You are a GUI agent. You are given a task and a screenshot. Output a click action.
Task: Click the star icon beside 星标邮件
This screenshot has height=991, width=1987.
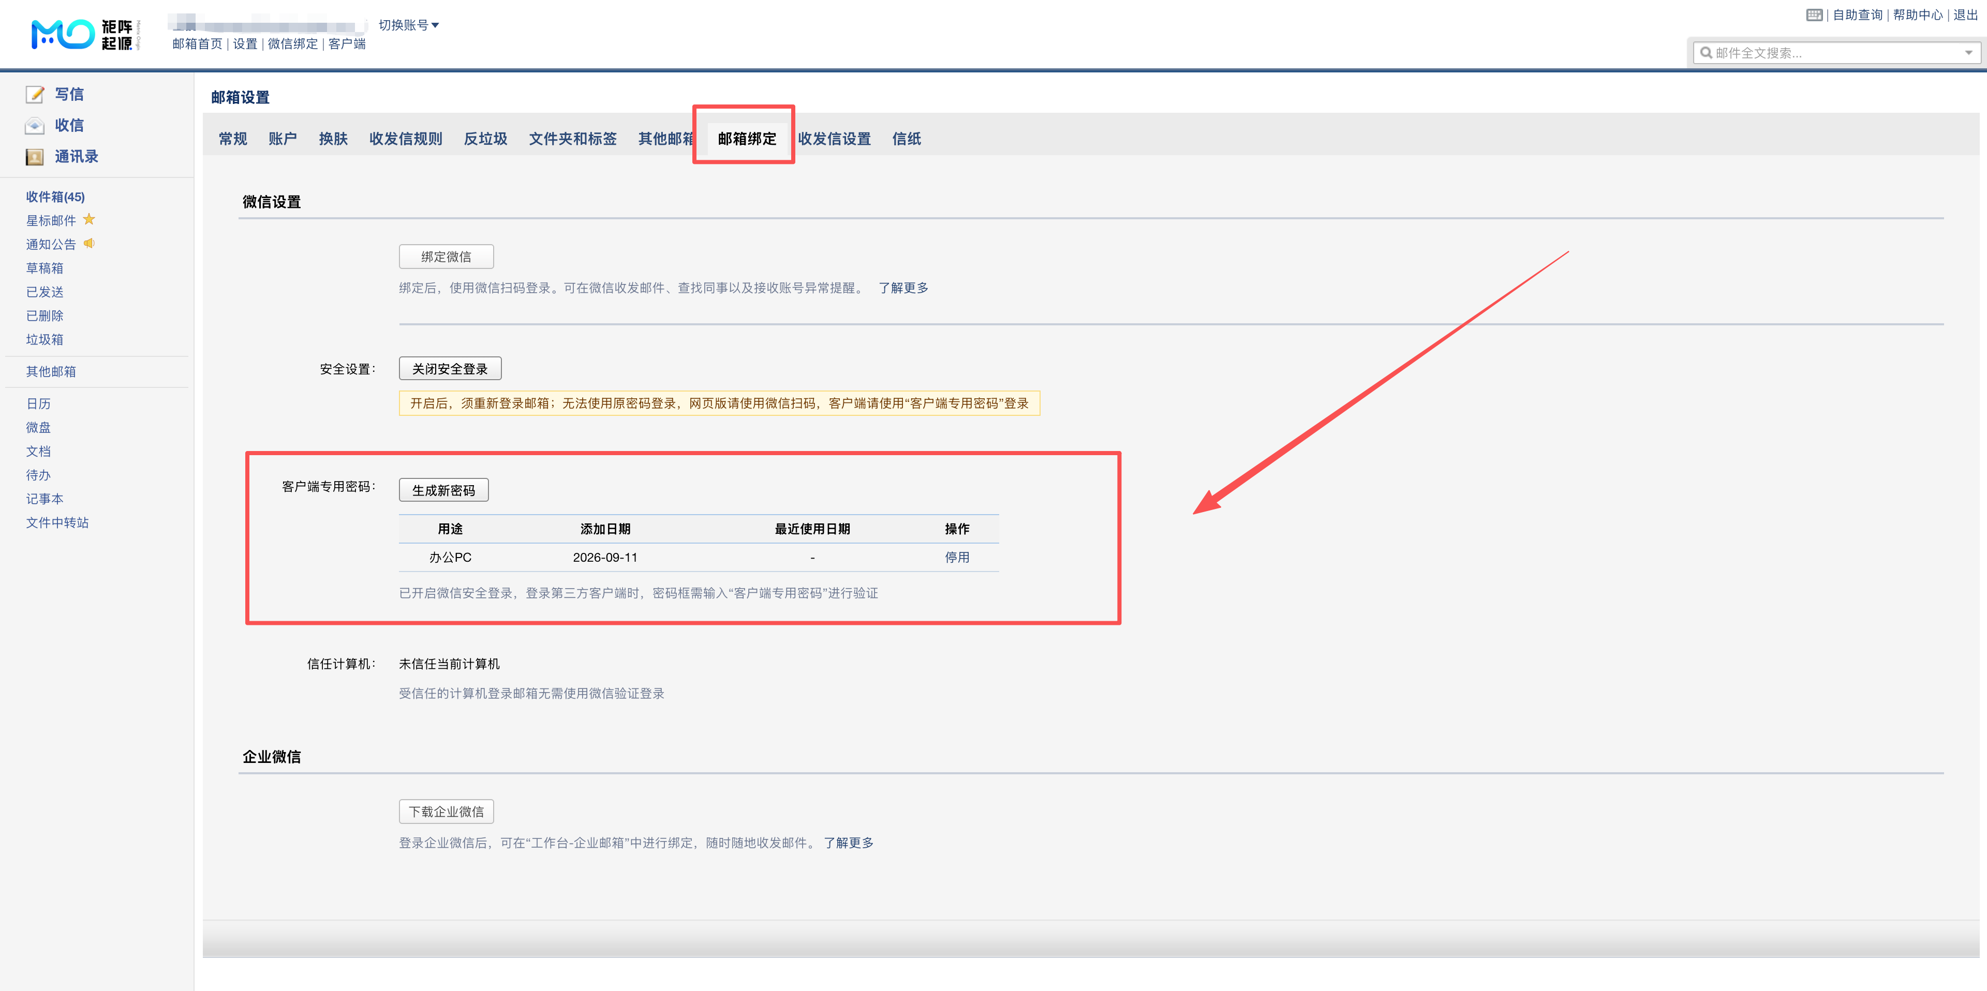[88, 220]
